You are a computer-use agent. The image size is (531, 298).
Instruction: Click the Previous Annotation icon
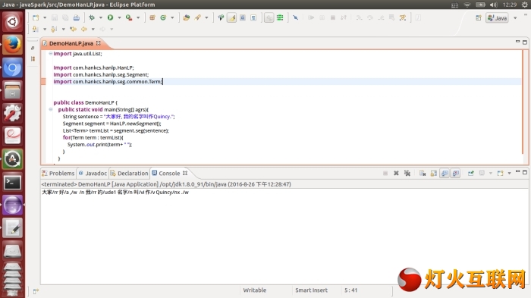(x=54, y=29)
